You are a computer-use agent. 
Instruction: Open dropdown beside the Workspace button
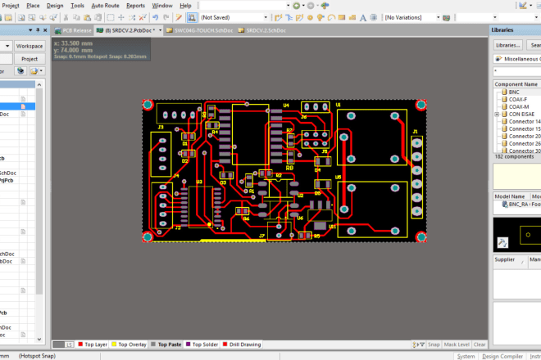tap(7, 46)
